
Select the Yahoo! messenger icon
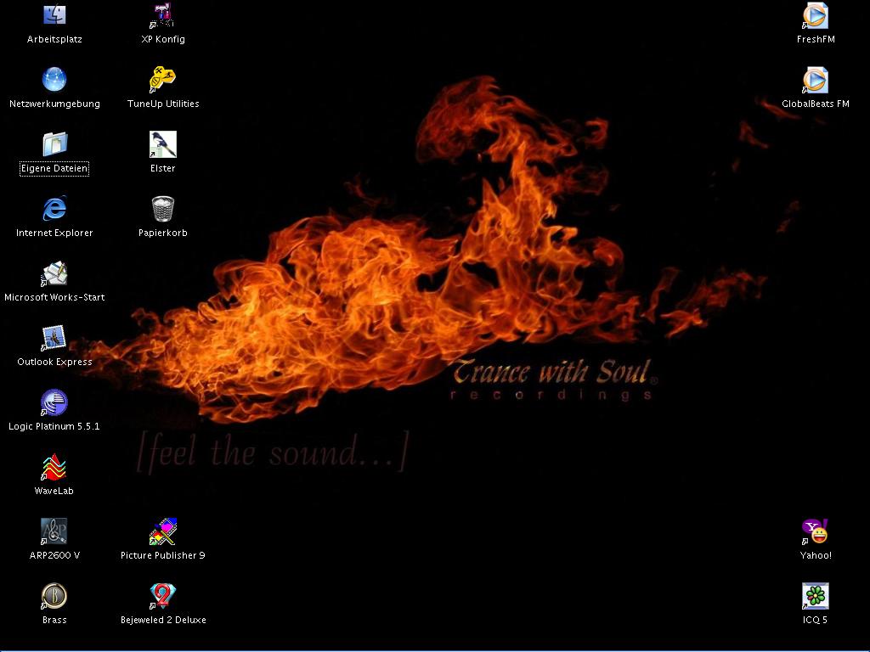click(x=816, y=531)
